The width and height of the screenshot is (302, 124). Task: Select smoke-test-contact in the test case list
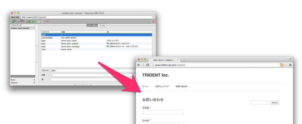pyautogui.click(x=23, y=28)
